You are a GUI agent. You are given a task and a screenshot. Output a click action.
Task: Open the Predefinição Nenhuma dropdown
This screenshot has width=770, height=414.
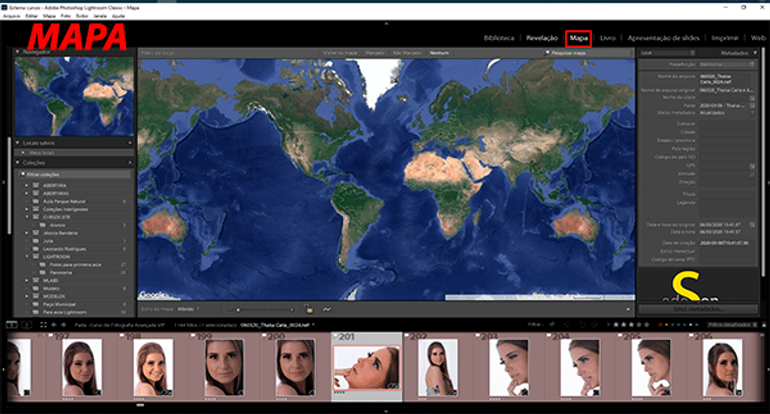click(x=728, y=65)
